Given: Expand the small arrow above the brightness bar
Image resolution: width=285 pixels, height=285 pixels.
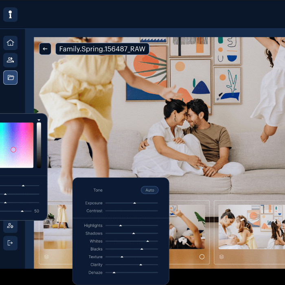Looking at the screenshot, I should click(x=39, y=120).
